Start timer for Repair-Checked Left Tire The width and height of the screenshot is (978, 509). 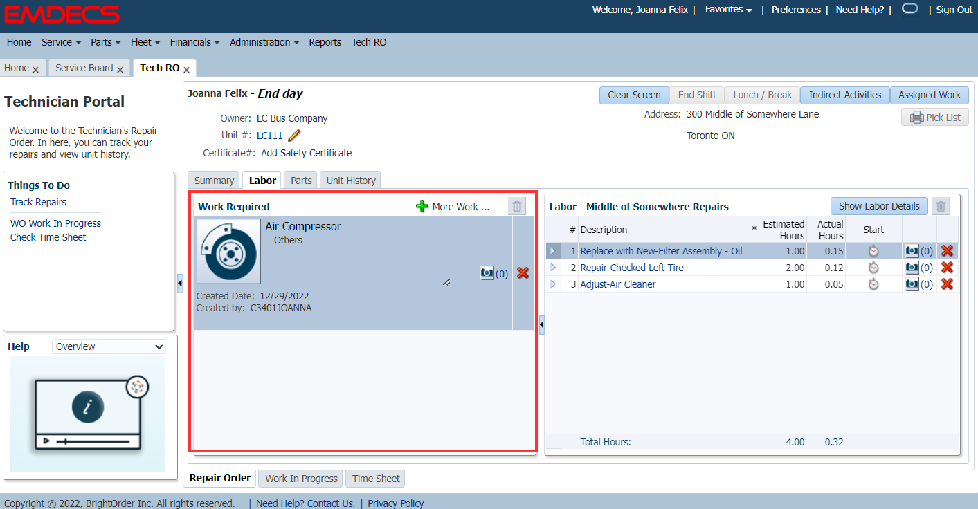tap(873, 268)
